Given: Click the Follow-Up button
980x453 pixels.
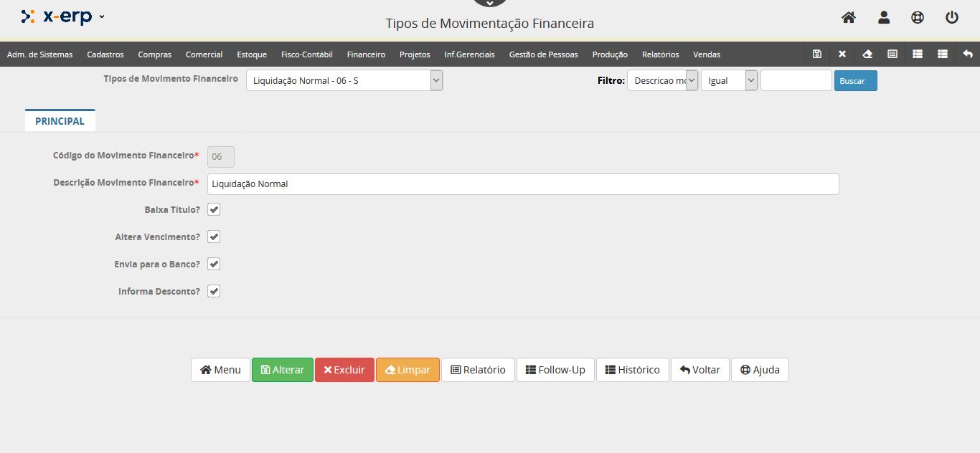Looking at the screenshot, I should click(555, 370).
